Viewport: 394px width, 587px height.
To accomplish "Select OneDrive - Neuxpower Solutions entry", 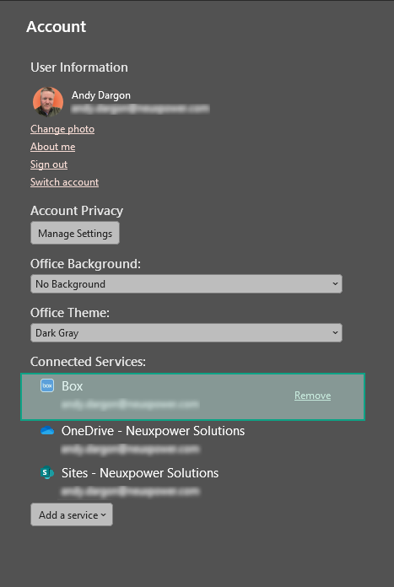I will pyautogui.click(x=153, y=431).
